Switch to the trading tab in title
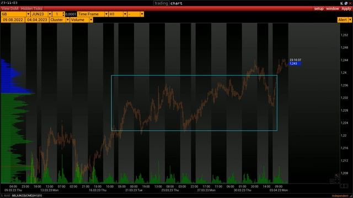Viewport: 353px width, 198px height. 161,3
